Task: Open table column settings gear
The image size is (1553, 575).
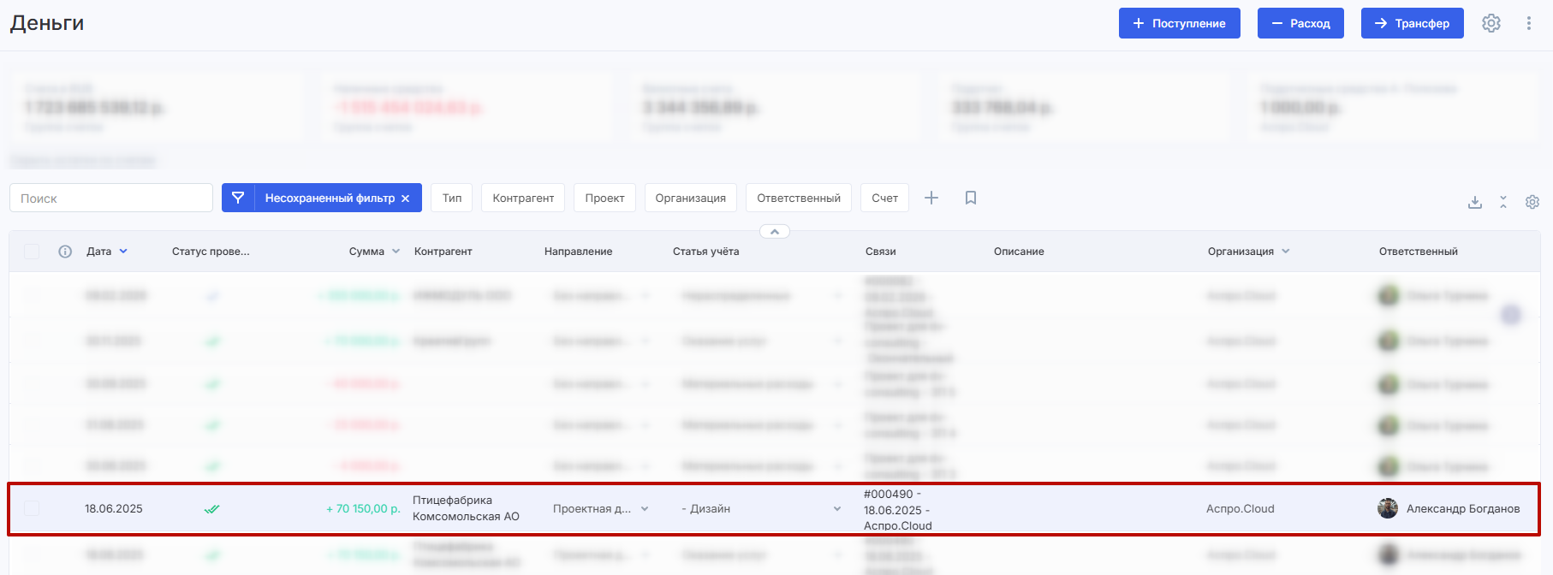Action: pos(1532,202)
